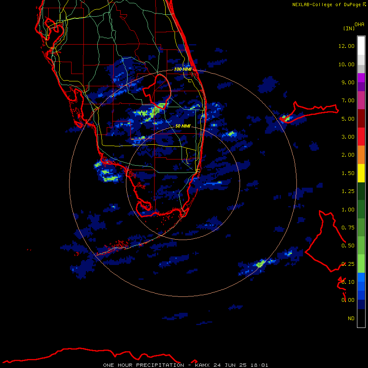Image resolution: width=368 pixels, height=368 pixels.
Task: Click the 0.50 legend value
Action: click(348, 246)
